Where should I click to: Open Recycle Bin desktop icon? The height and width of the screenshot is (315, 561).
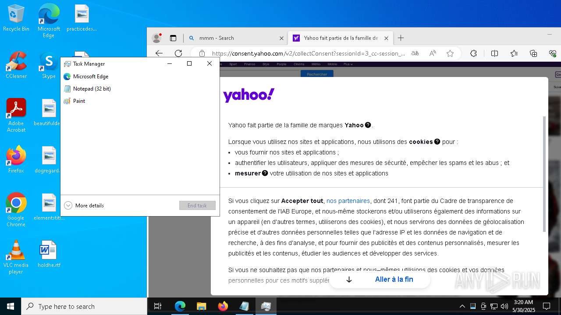(x=16, y=18)
